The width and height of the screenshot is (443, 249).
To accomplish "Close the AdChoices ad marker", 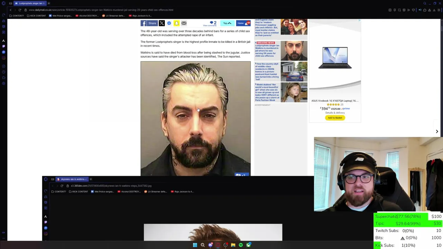I will pos(359,20).
